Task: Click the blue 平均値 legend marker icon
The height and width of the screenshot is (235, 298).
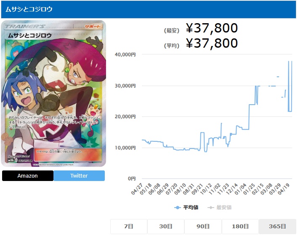Action: tap(178, 208)
